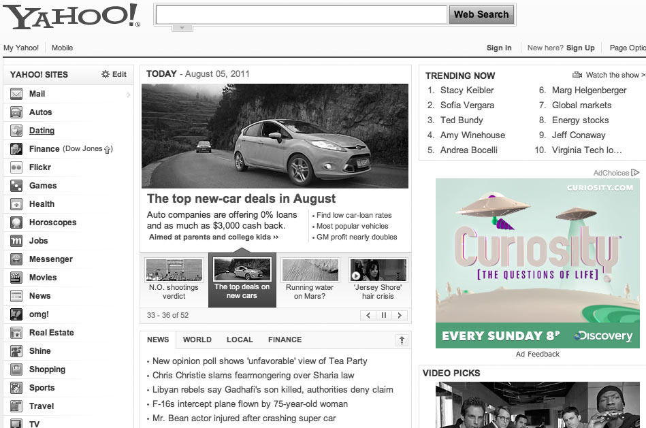Open the Health cross icon

coord(16,204)
